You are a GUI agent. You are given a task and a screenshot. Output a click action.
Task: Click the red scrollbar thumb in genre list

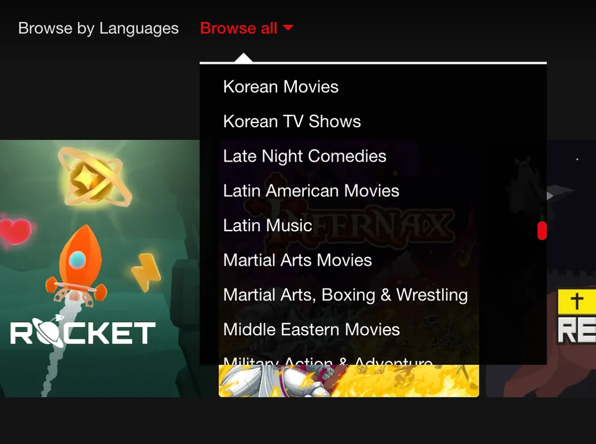point(542,230)
